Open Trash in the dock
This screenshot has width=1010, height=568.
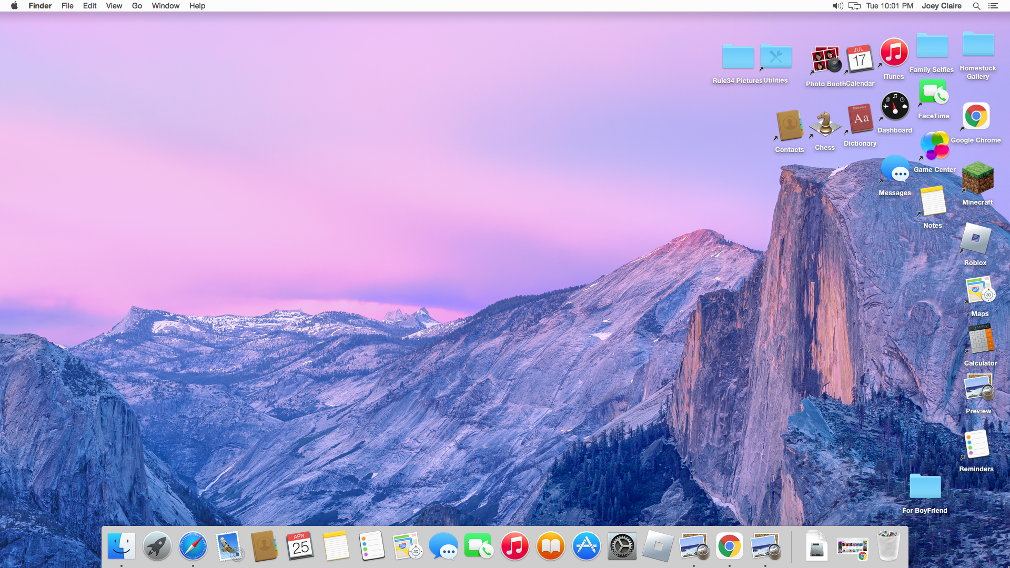pos(888,545)
